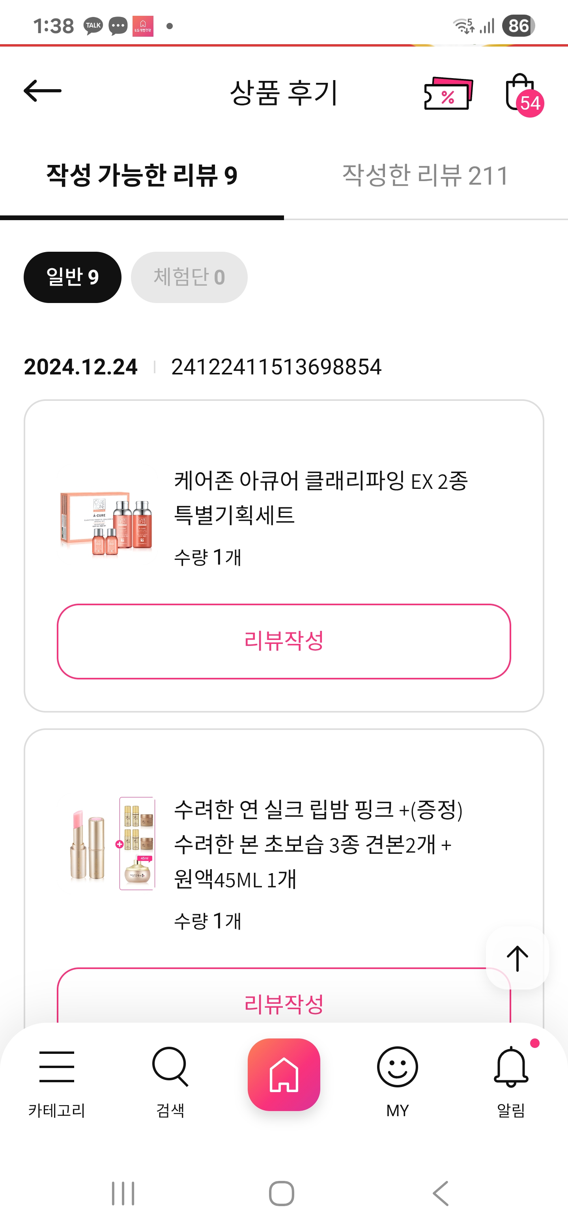Write review for 케어존 아큐어 set
The height and width of the screenshot is (1231, 568).
[284, 641]
